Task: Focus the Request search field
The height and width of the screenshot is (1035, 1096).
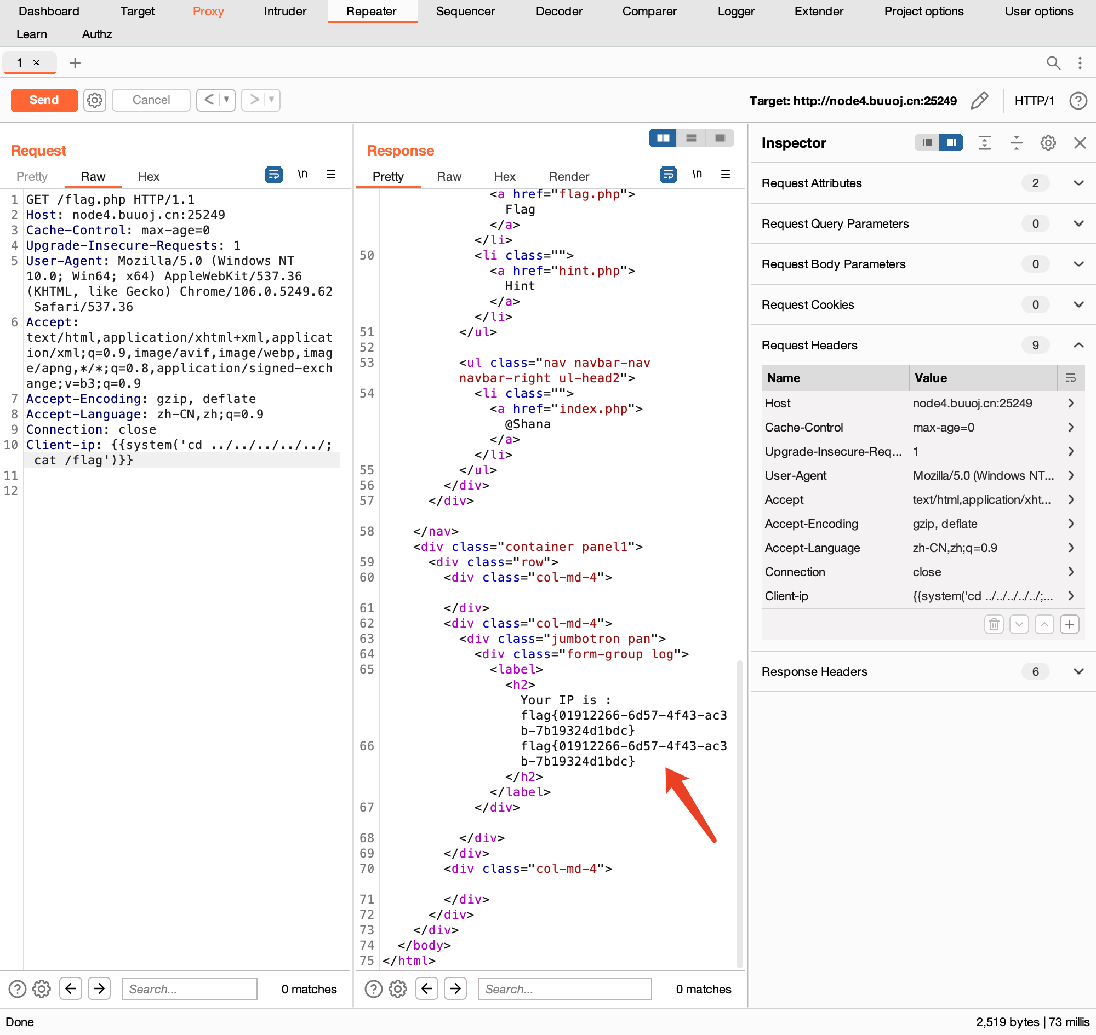Action: [190, 988]
